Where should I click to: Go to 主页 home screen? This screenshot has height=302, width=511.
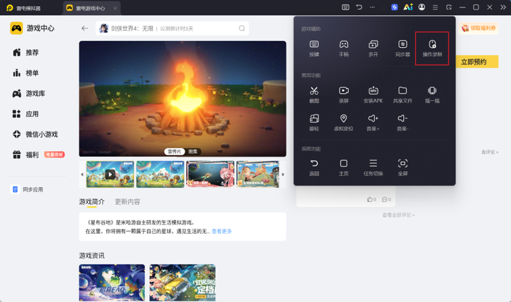point(344,168)
